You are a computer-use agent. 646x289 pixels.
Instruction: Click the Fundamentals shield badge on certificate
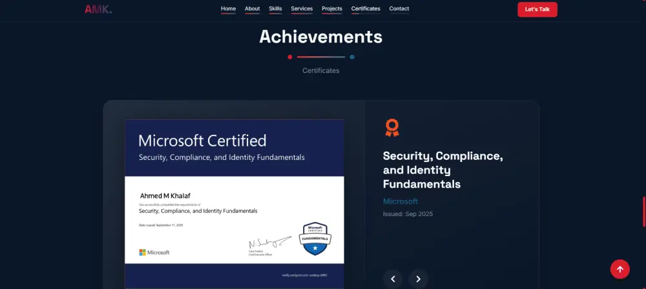(315, 239)
